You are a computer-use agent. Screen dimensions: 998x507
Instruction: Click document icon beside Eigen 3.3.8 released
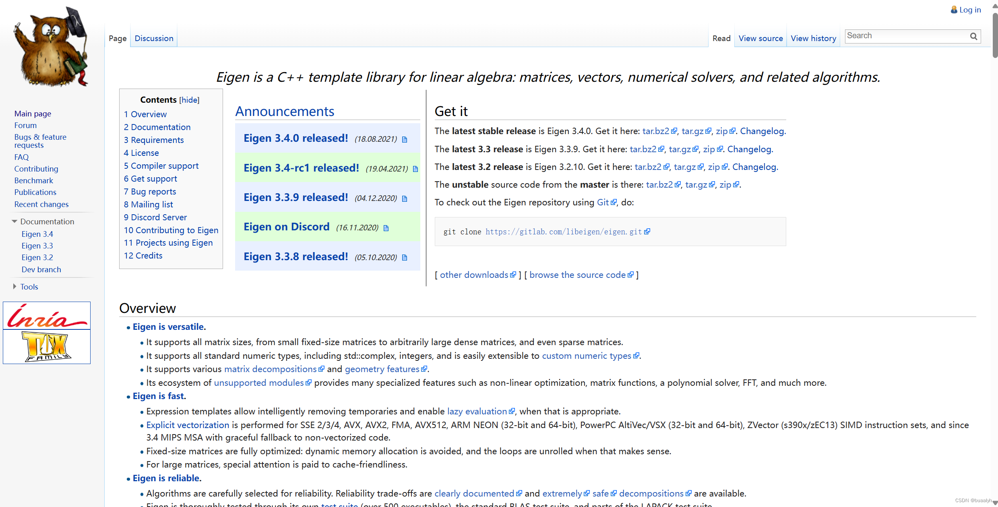pyautogui.click(x=405, y=258)
